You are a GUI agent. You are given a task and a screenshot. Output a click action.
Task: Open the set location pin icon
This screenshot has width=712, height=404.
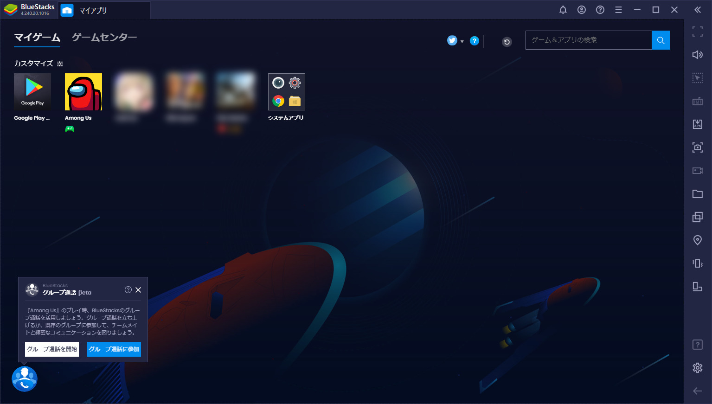(x=698, y=240)
